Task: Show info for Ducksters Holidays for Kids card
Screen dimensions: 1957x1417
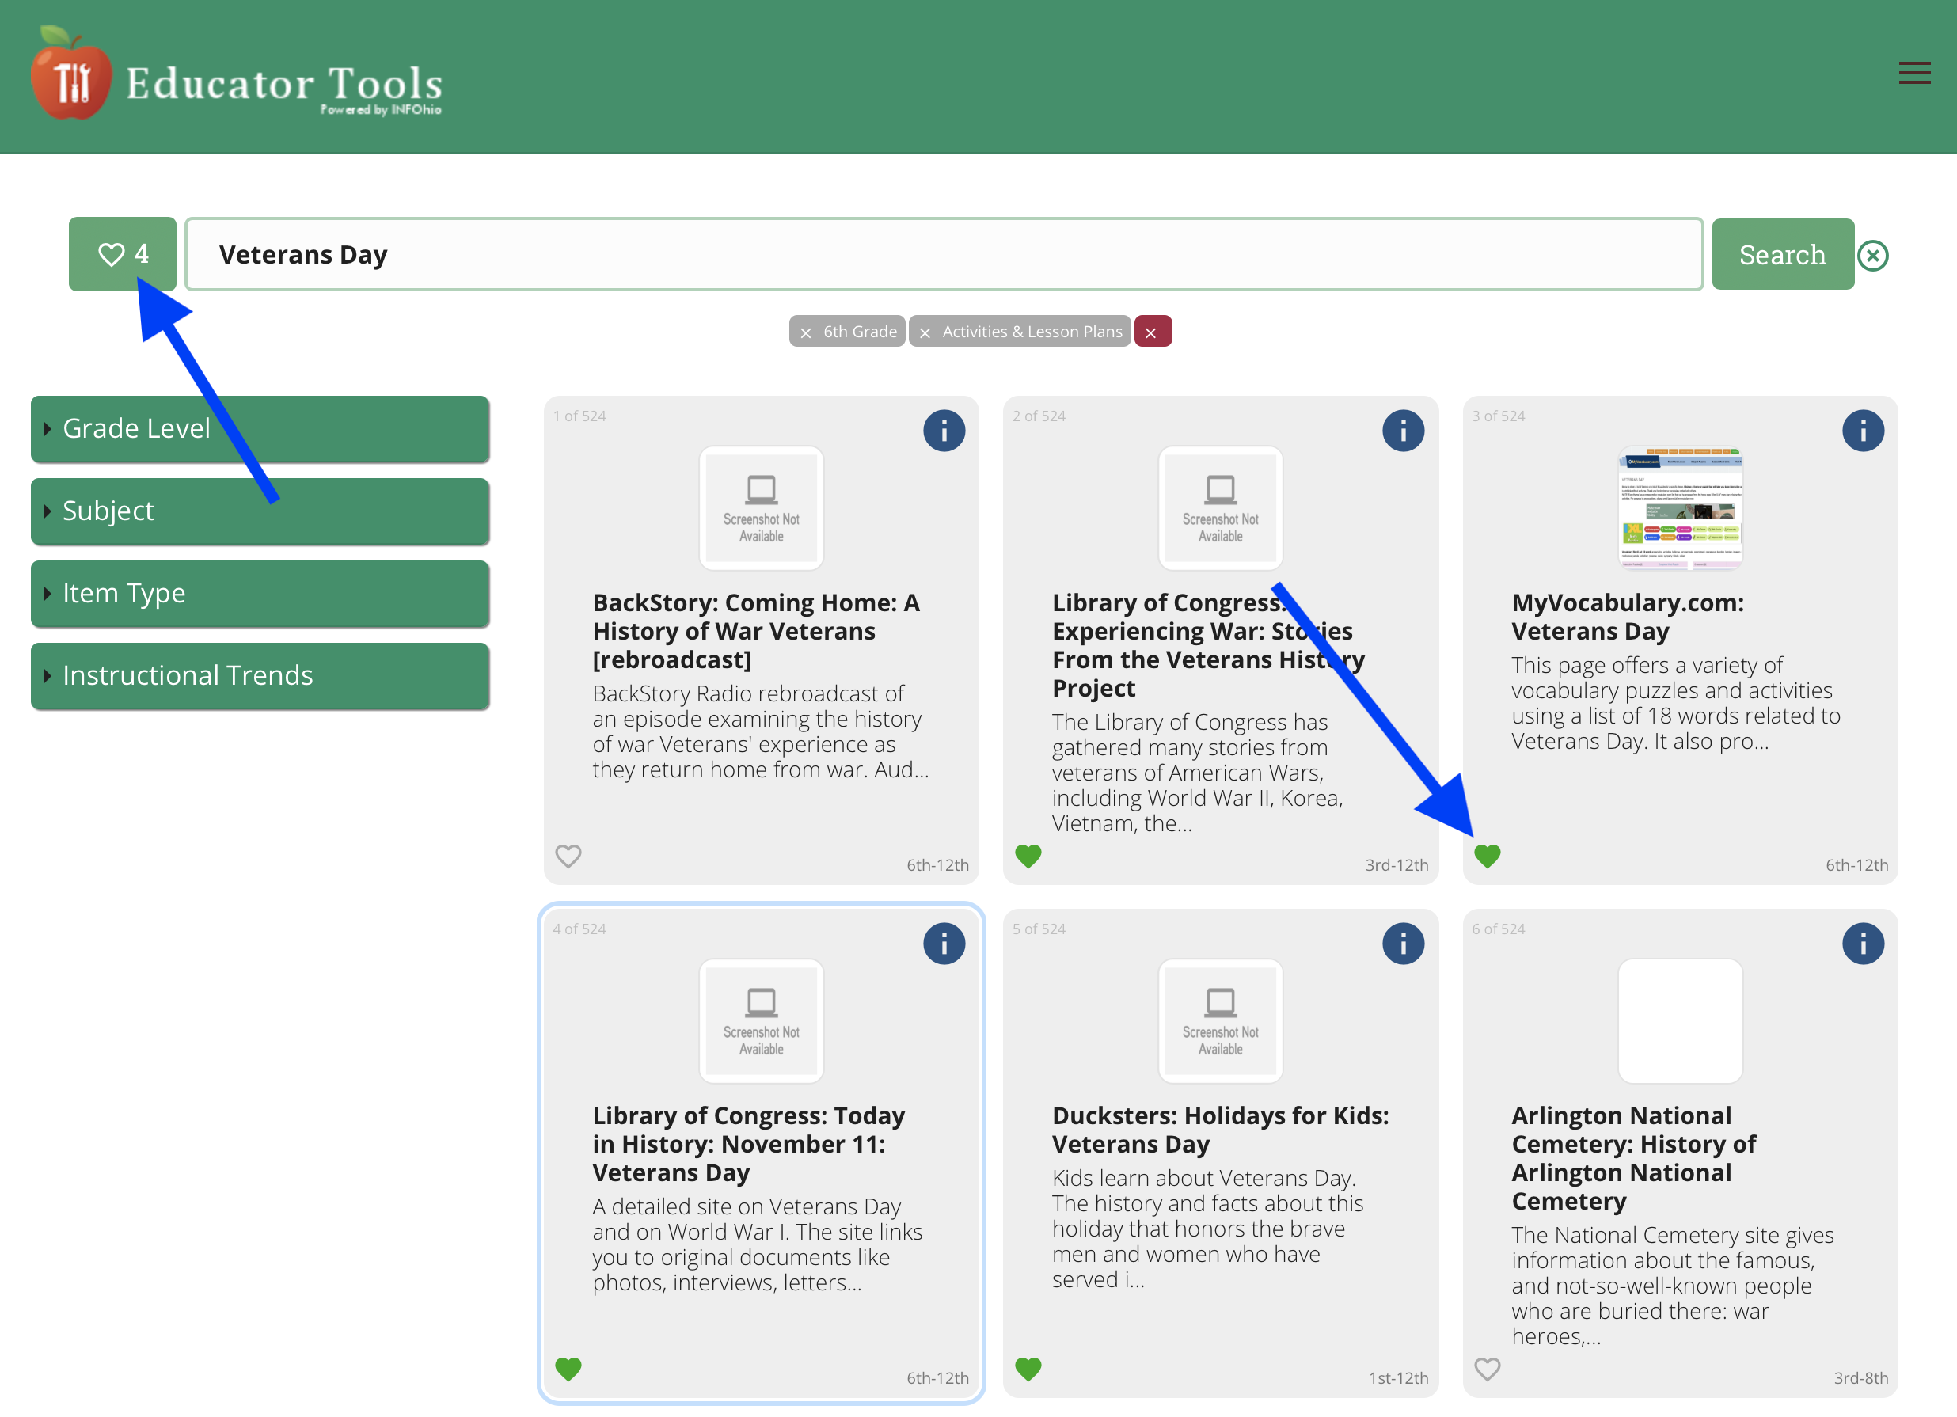Action: [1403, 944]
